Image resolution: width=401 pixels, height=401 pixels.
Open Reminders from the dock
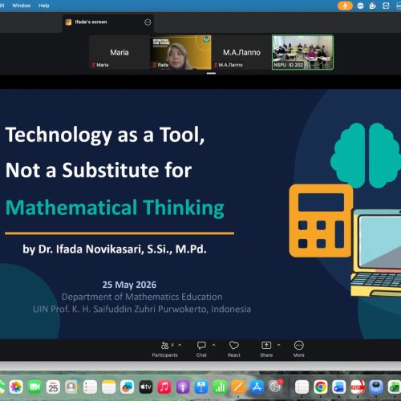pyautogui.click(x=90, y=387)
